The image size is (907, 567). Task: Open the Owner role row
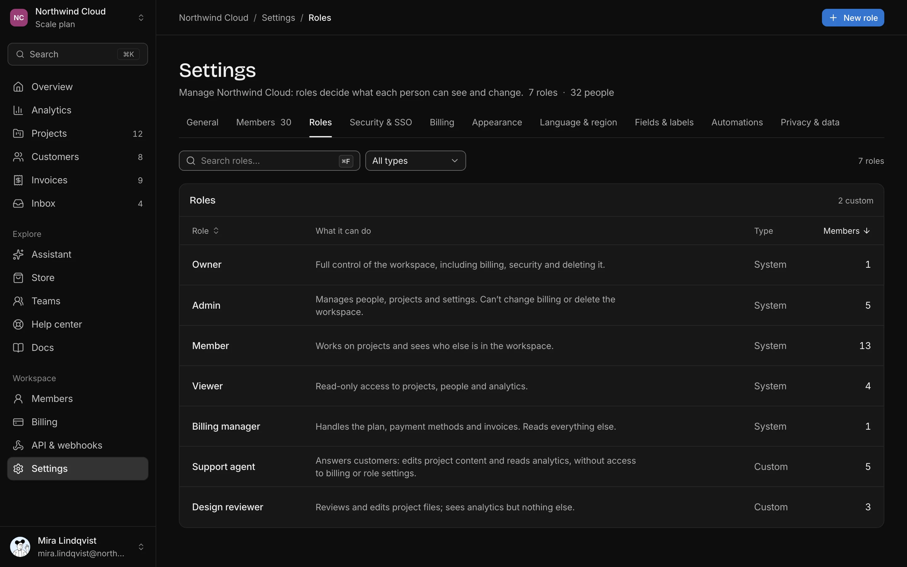pyautogui.click(x=532, y=265)
